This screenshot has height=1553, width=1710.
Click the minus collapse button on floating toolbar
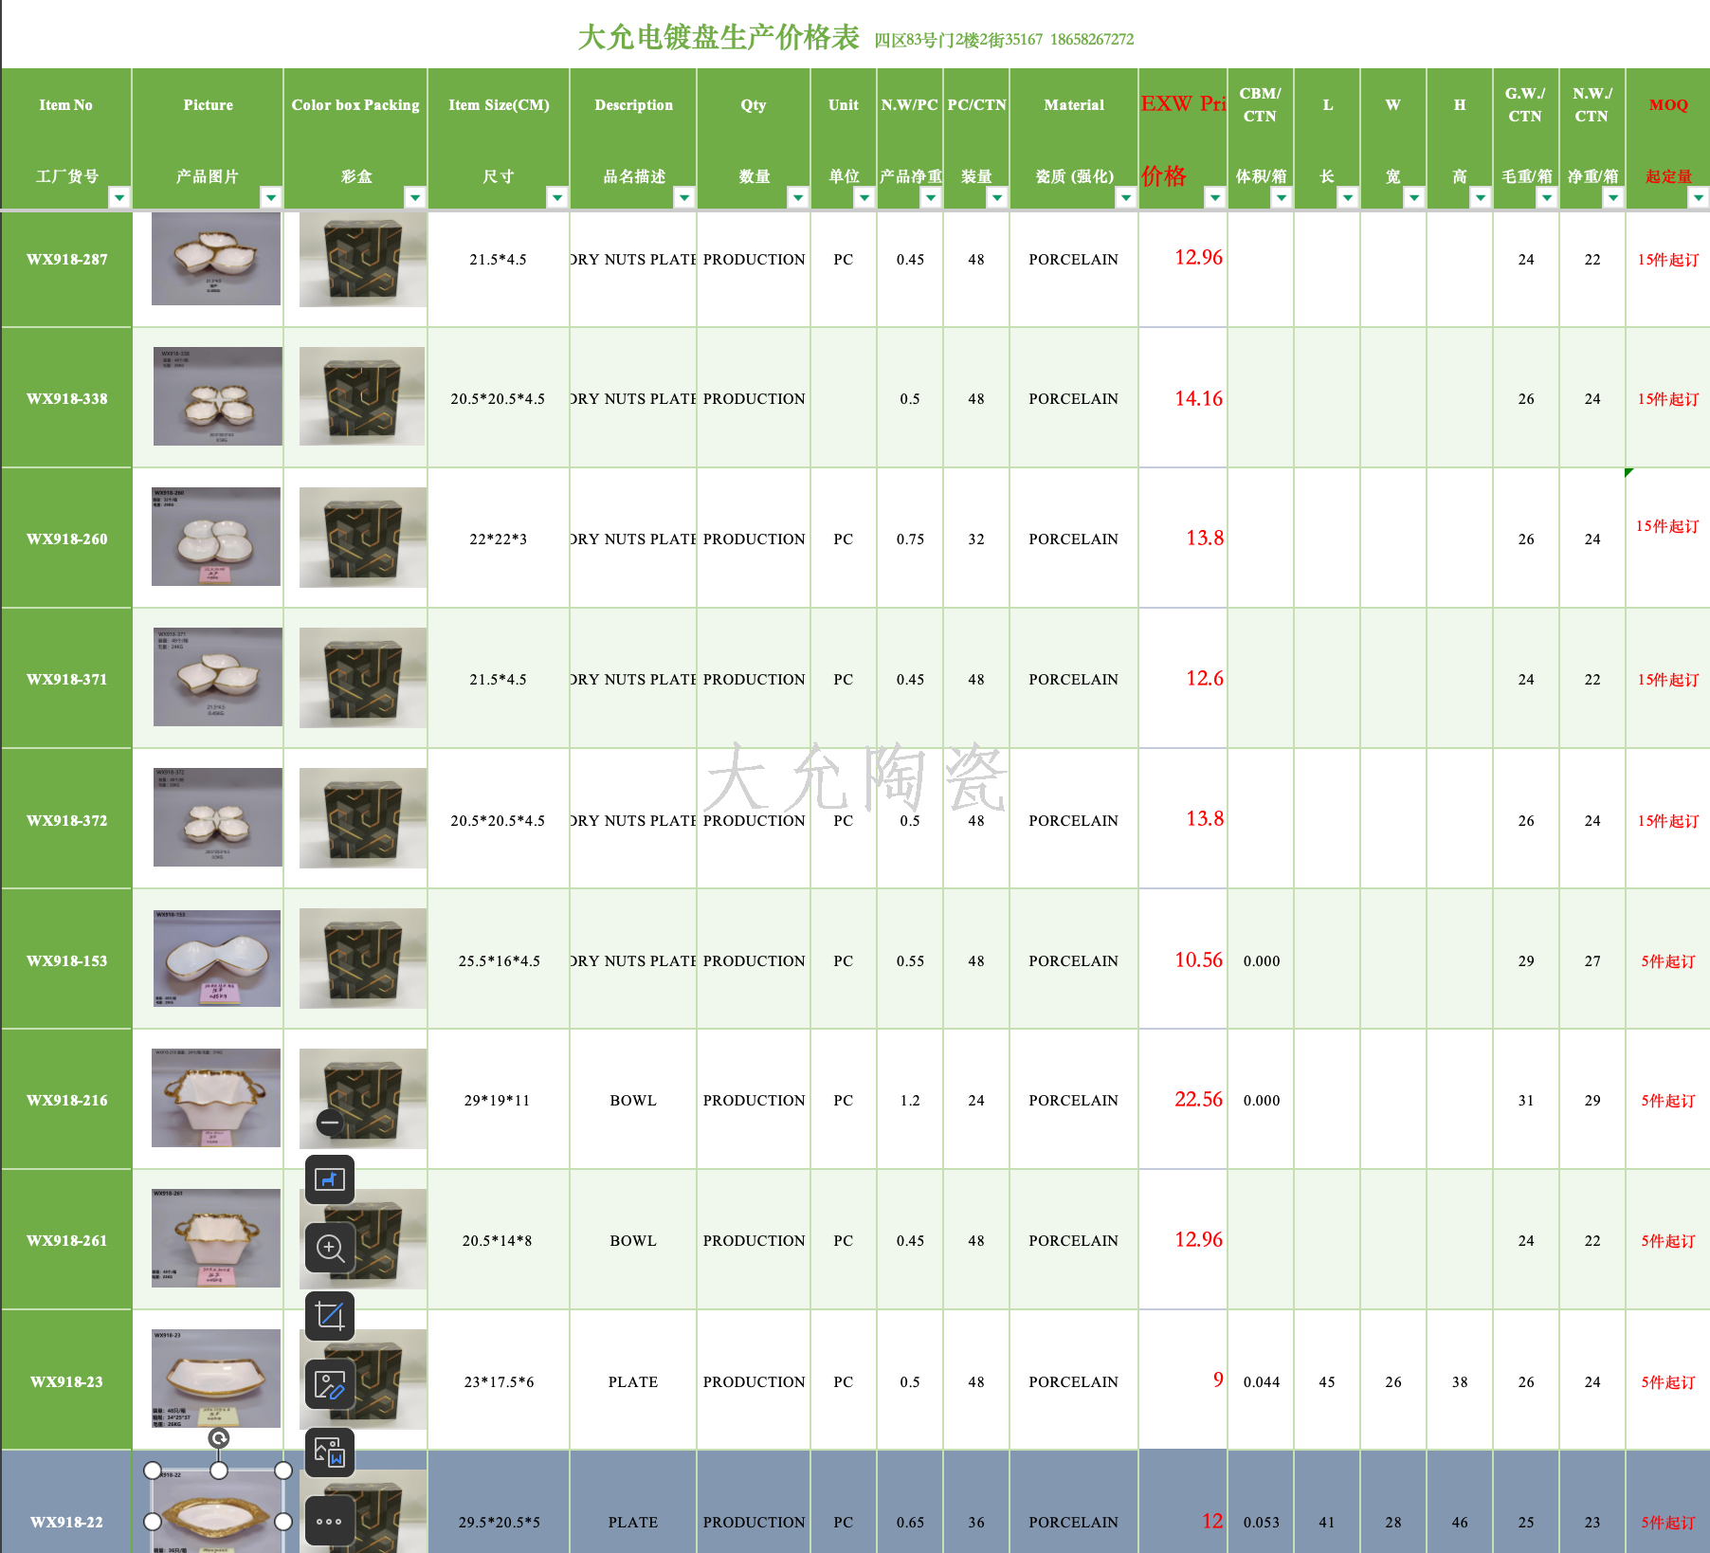click(329, 1123)
